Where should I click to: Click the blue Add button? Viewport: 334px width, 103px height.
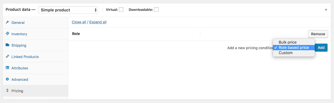tap(321, 48)
